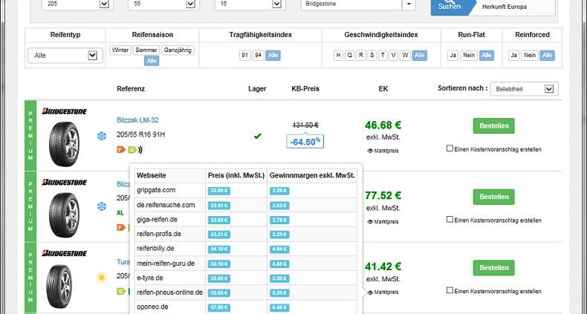Select Alle under Geschwindigkeitsindex

(419, 56)
